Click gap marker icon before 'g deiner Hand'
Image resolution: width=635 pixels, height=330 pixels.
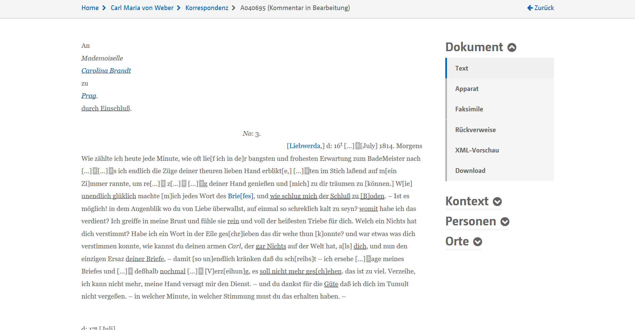pos(201,184)
